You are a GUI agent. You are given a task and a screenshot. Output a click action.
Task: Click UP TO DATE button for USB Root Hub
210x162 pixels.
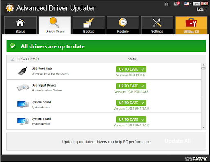131,69
